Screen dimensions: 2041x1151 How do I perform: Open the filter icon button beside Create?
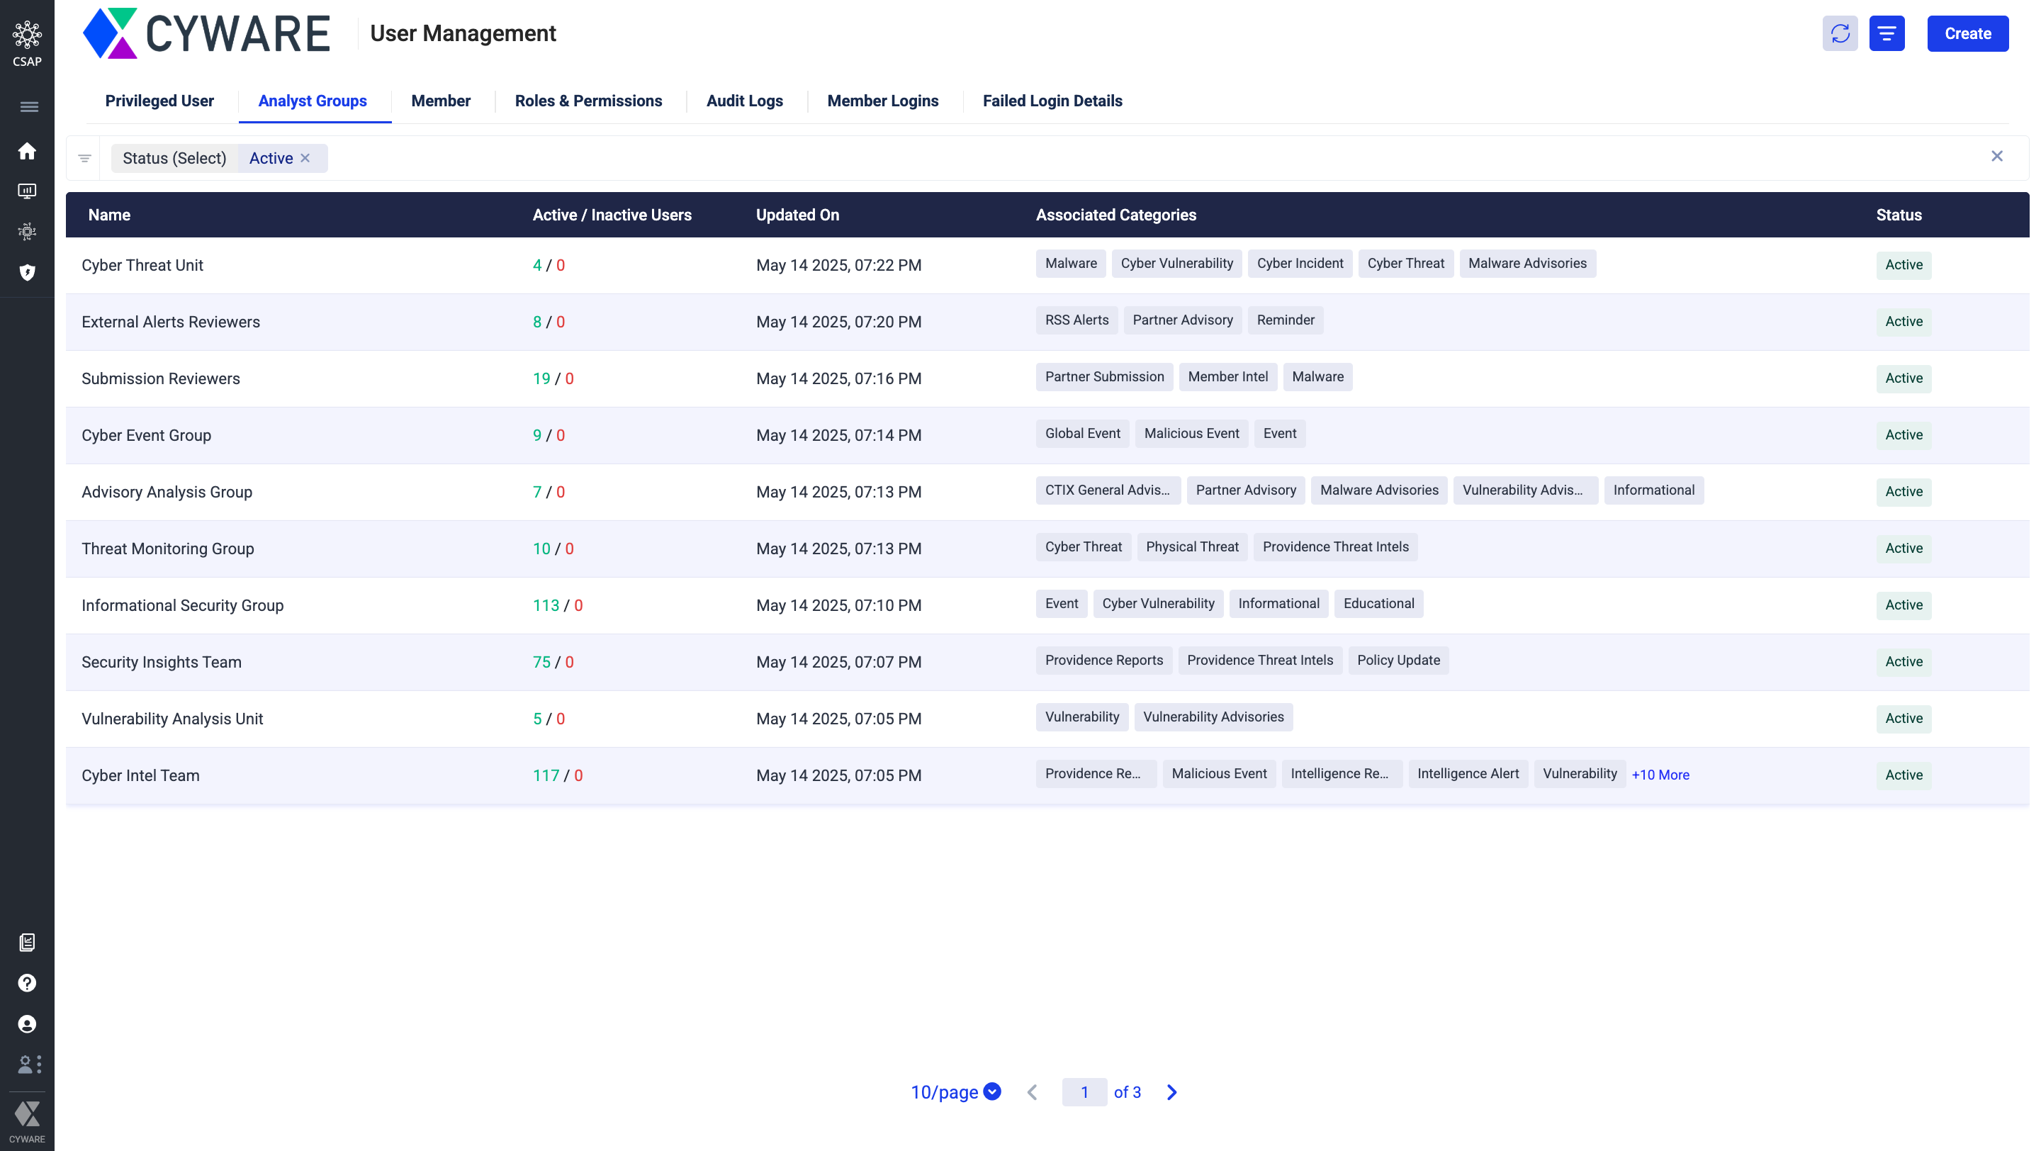1887,33
